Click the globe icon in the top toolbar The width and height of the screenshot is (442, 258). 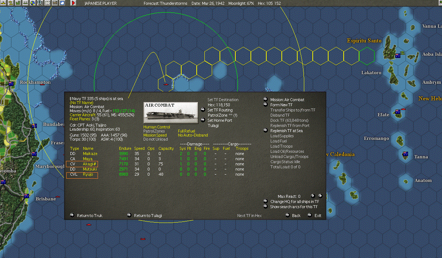[33, 3]
